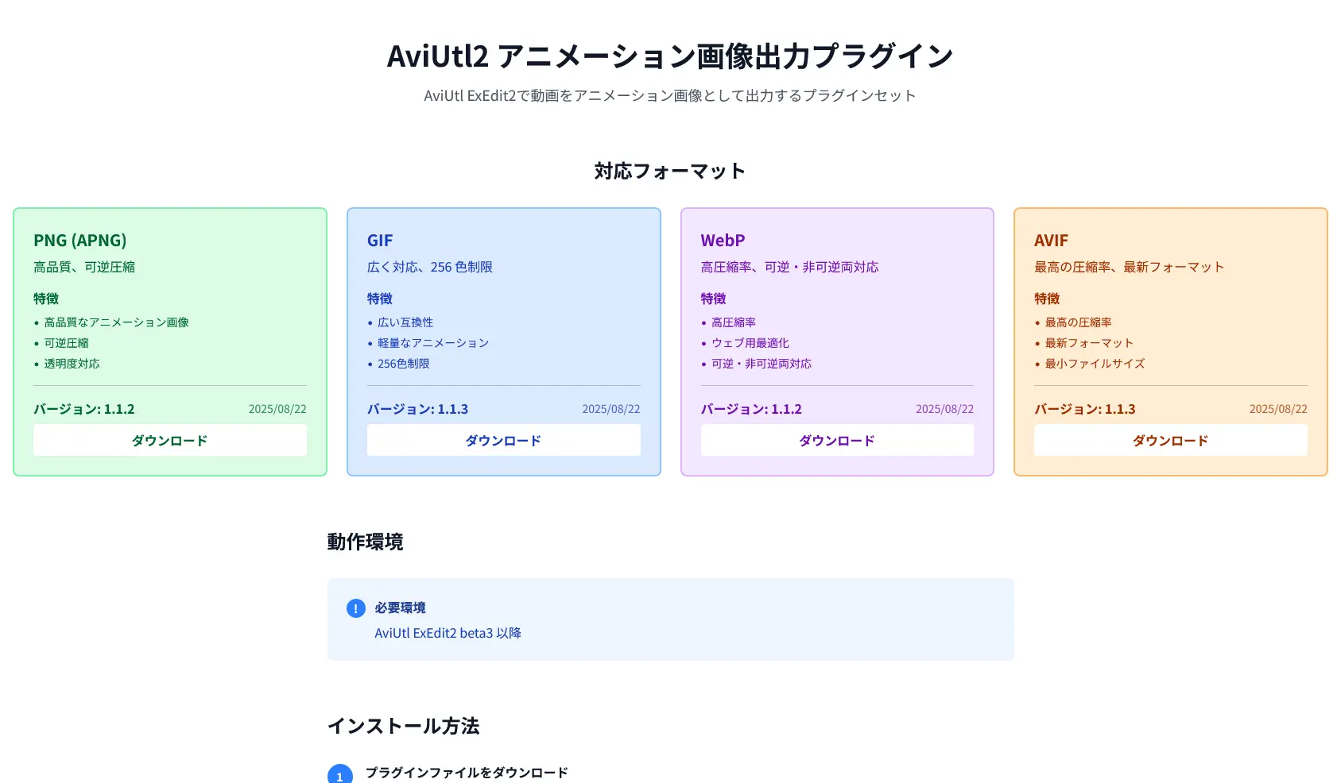Select the PNG (APNG) card title

80,241
